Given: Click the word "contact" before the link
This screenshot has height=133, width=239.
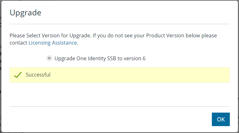Looking at the screenshot, I should point(18,43).
